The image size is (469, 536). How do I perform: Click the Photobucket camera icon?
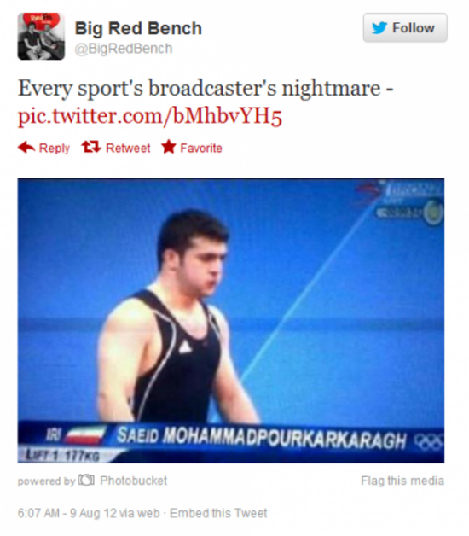[x=86, y=480]
